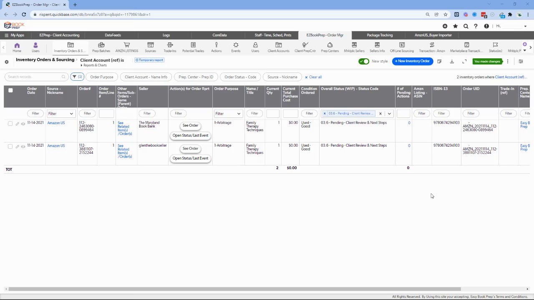Open the Prep Centers table
The height and width of the screenshot is (300, 534).
[x=330, y=47]
